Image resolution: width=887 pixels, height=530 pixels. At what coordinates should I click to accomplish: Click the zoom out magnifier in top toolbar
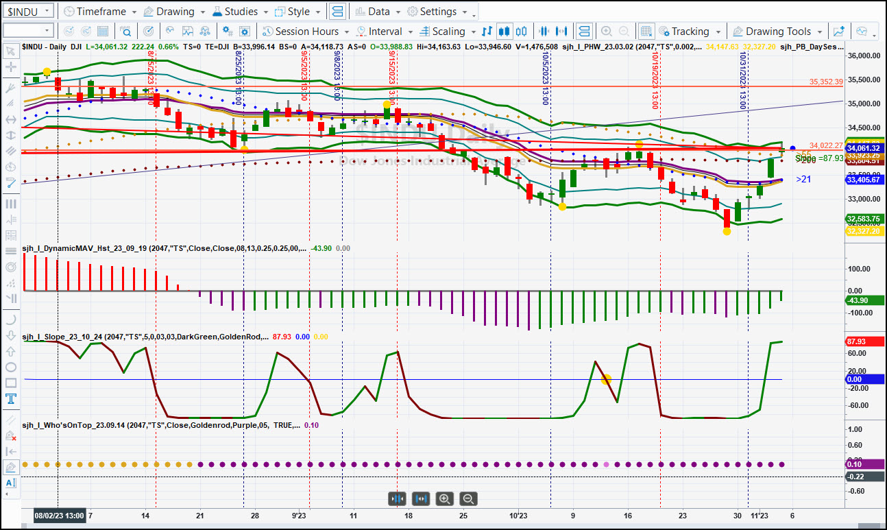point(623,32)
